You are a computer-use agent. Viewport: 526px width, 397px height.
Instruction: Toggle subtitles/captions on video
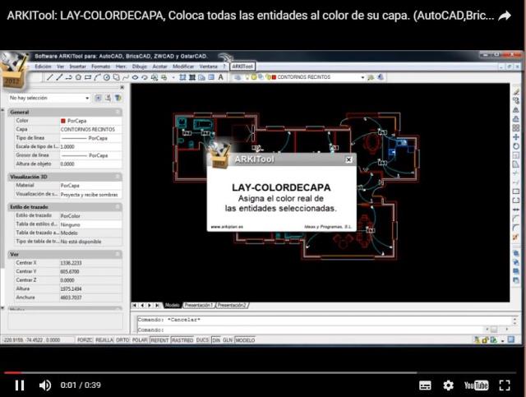click(x=425, y=385)
